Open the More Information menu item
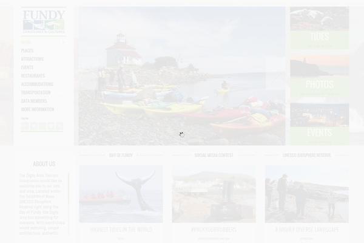This screenshot has height=243, width=364. pos(38,109)
